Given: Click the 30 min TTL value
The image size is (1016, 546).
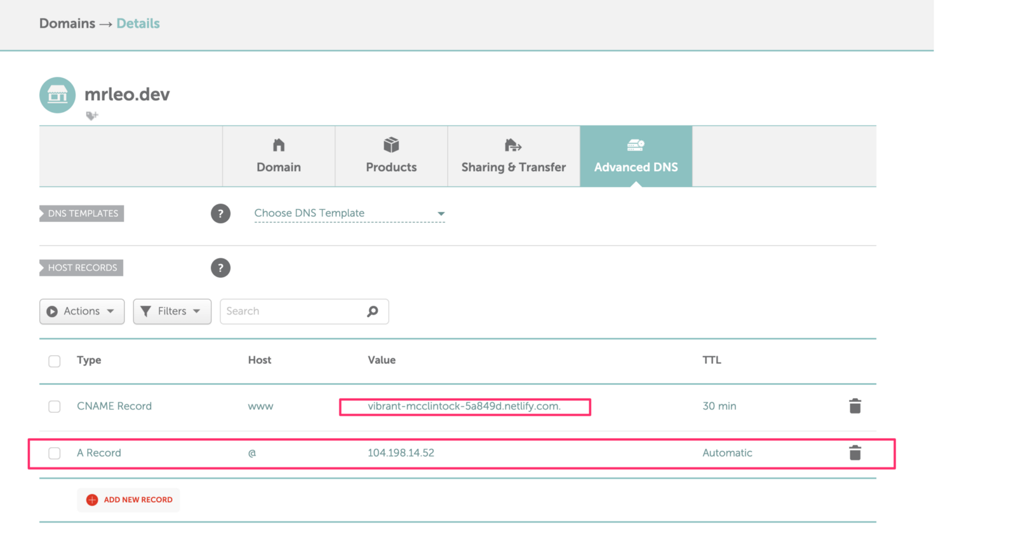Looking at the screenshot, I should [719, 406].
